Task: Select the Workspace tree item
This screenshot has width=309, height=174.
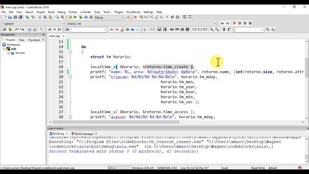Action: [13, 44]
